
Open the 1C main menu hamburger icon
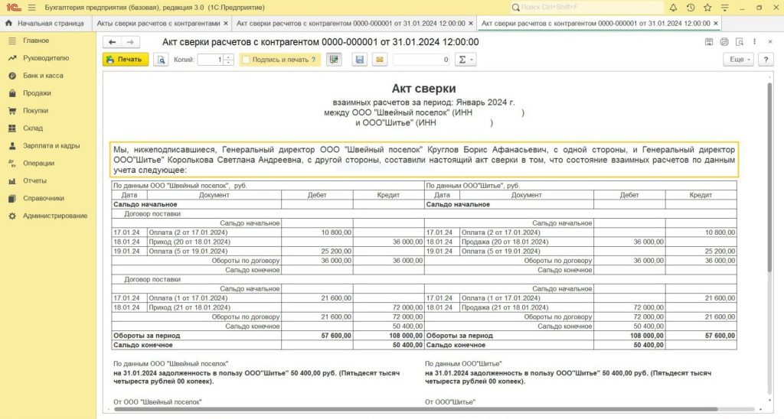32,8
